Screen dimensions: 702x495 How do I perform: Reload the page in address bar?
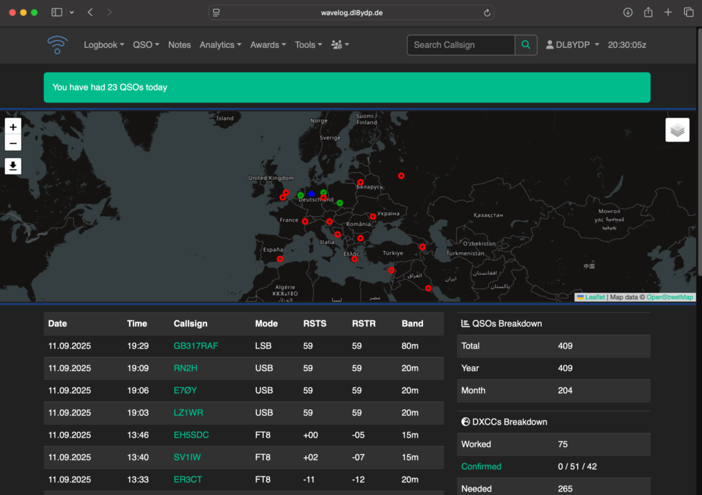[x=487, y=12]
